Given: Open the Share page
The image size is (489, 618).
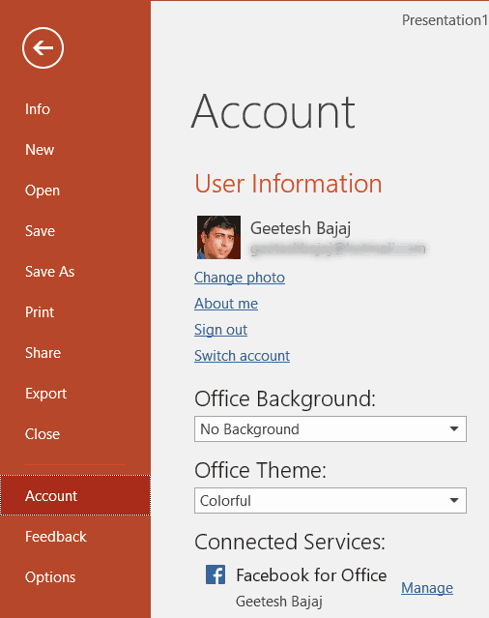Looking at the screenshot, I should pos(43,353).
